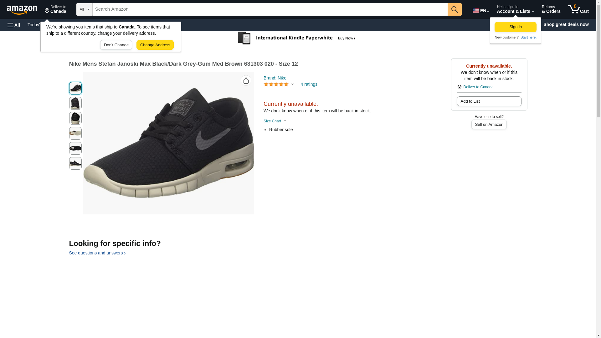
Task: Click the Add to List button
Action: (x=489, y=101)
